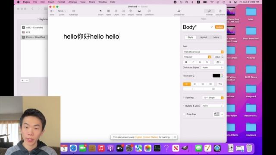Select ABC - Extended input source
Screen dimensions: 276x155
coord(34,28)
